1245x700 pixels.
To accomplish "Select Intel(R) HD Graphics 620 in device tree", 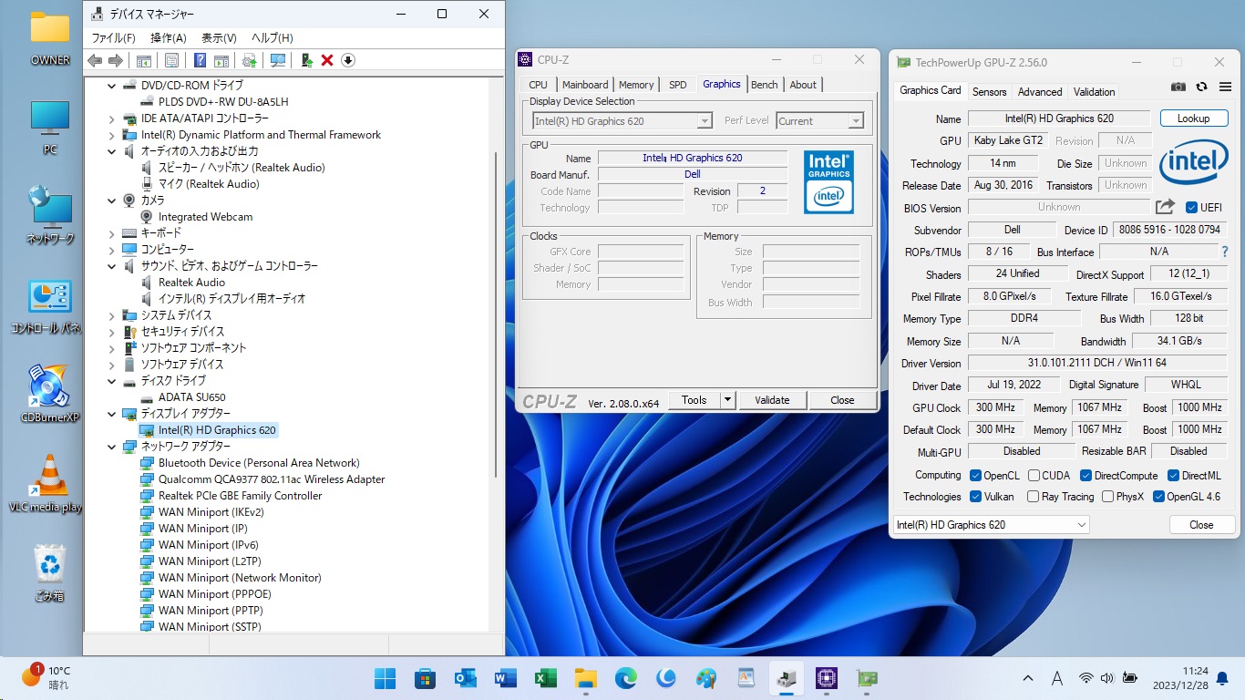I will pos(217,430).
